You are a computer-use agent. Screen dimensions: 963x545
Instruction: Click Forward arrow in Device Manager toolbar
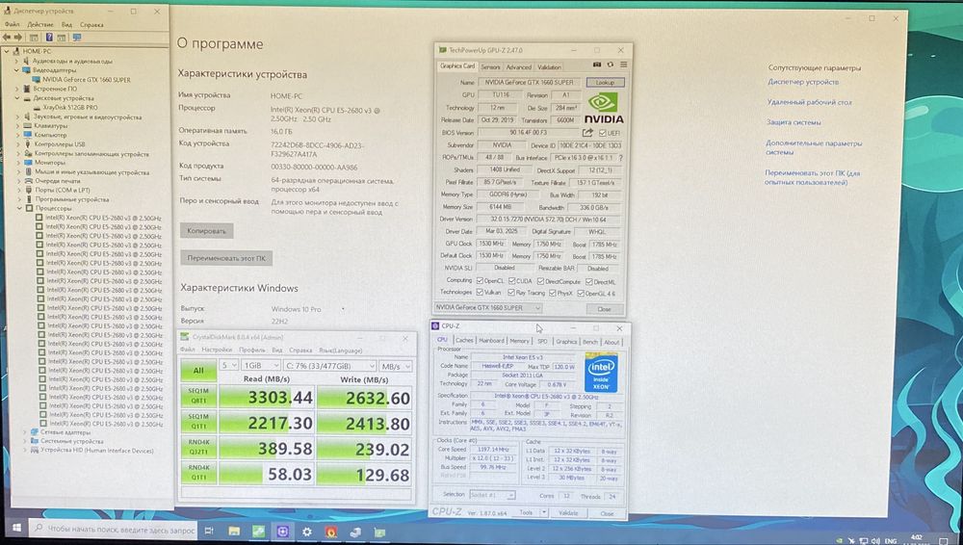17,38
